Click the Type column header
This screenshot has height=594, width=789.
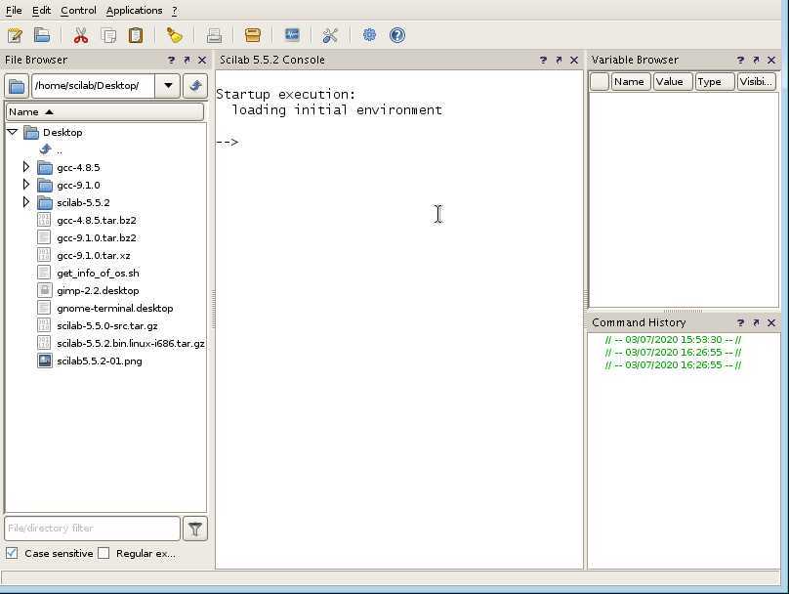[715, 81]
